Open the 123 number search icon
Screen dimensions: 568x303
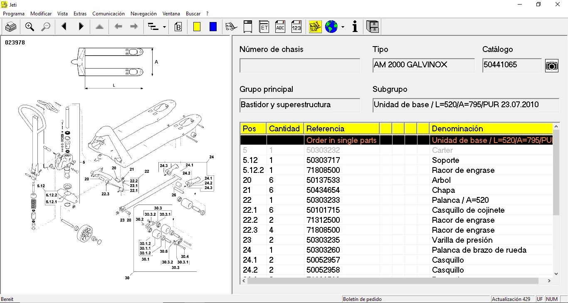click(296, 27)
